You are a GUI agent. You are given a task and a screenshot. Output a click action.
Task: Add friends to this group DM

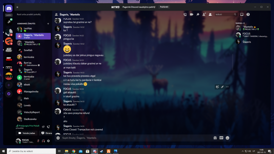tap(204, 14)
